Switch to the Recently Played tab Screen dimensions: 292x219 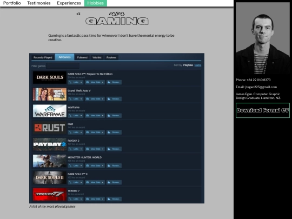43,57
